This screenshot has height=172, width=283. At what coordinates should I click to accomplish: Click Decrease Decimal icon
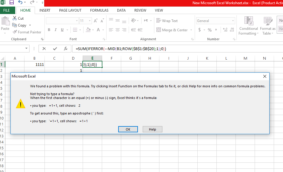(232, 30)
